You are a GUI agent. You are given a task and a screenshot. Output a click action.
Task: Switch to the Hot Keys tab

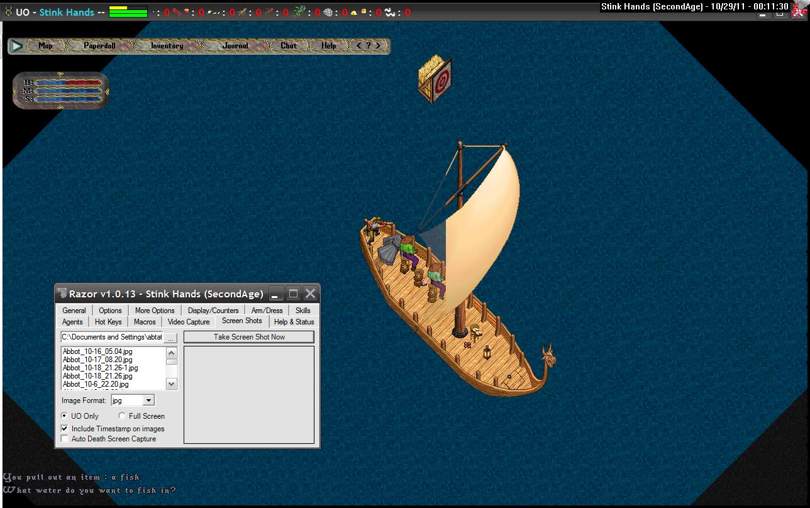(x=108, y=321)
